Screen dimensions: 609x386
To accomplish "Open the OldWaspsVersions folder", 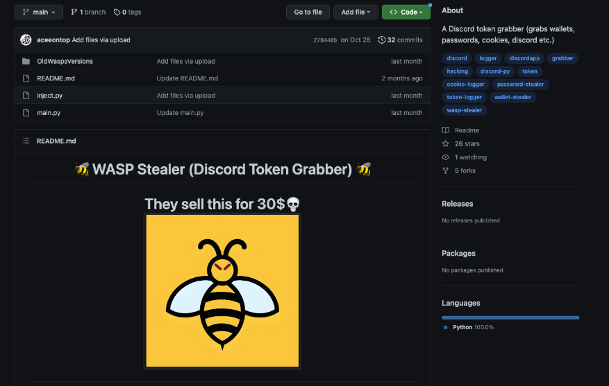I will (65, 61).
